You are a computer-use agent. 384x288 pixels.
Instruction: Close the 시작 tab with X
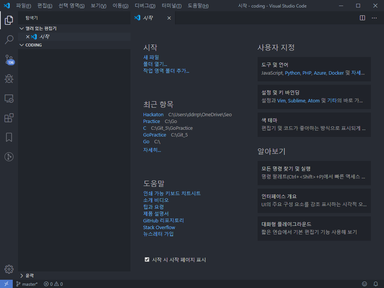[169, 18]
